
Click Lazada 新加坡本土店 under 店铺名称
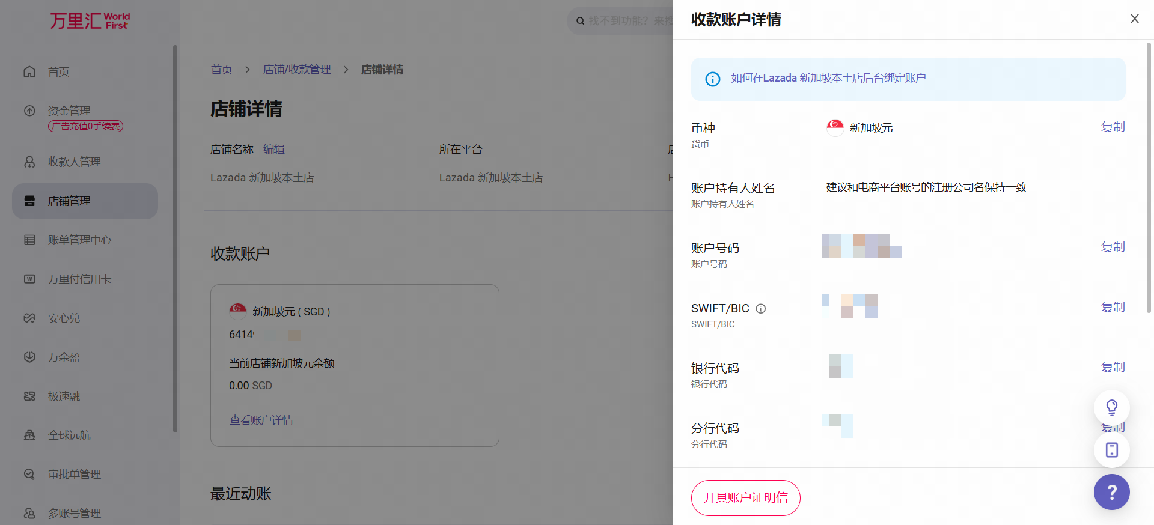click(262, 178)
